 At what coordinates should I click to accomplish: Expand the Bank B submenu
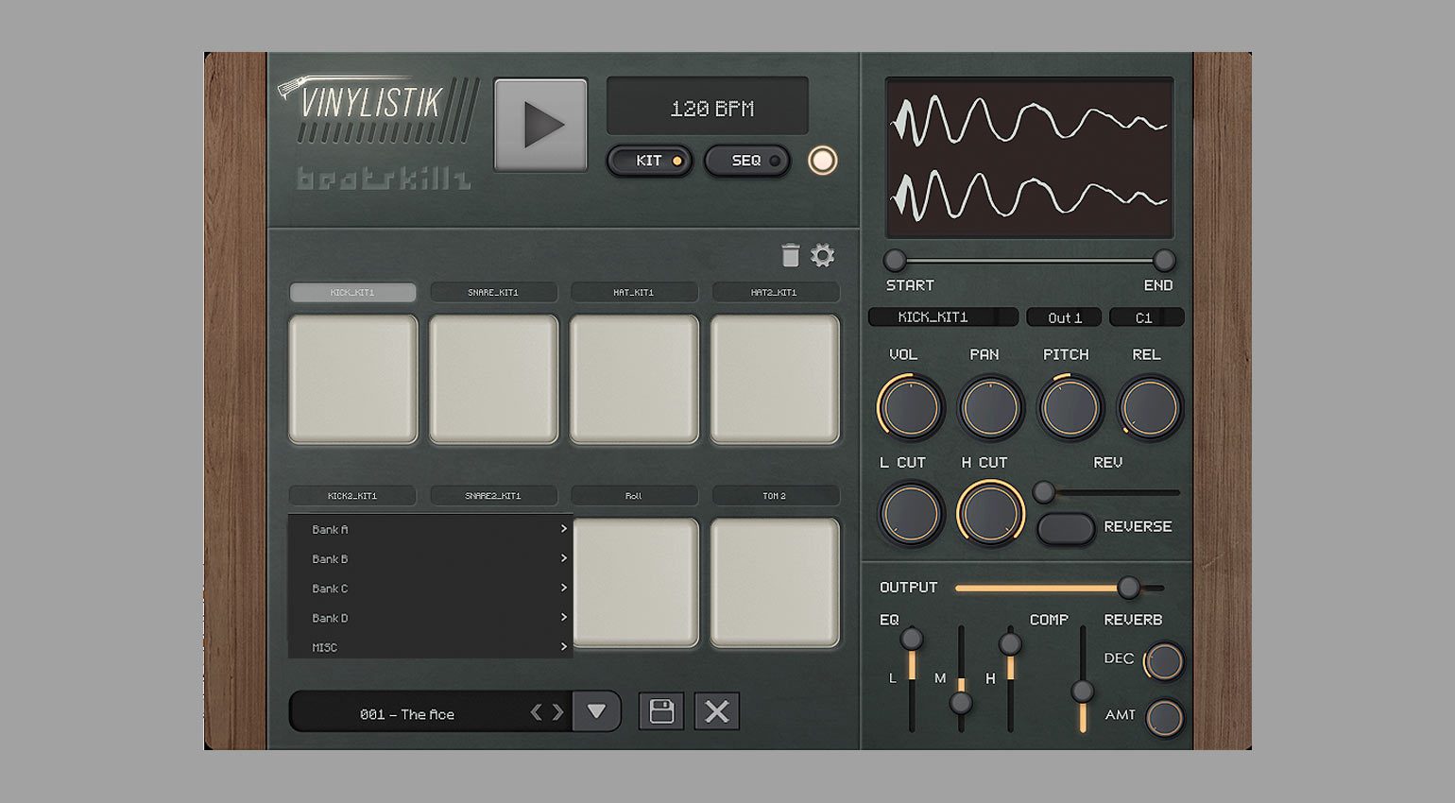point(430,558)
